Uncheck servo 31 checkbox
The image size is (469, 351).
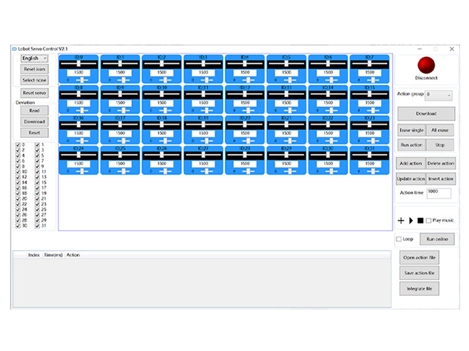pyautogui.click(x=38, y=226)
